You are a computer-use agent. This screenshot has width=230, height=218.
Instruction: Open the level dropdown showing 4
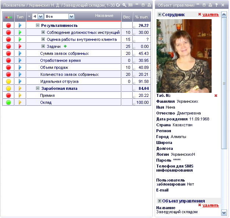[x=40, y=17]
